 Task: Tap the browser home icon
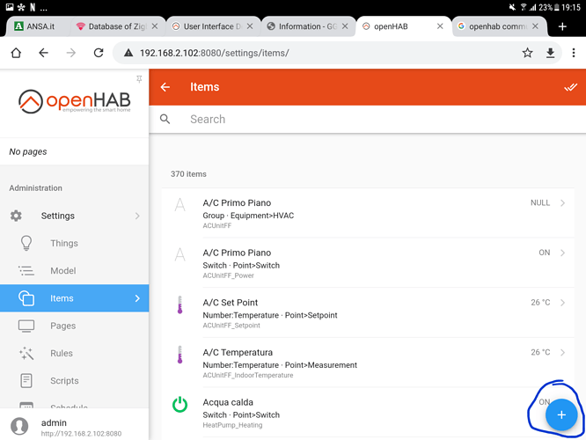tap(16, 53)
